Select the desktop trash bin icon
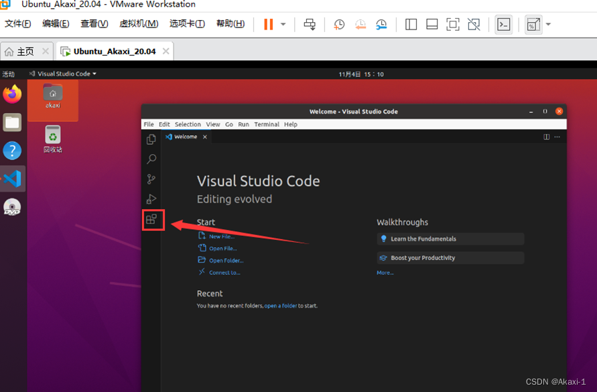Screen dimensions: 597x392 pos(52,139)
